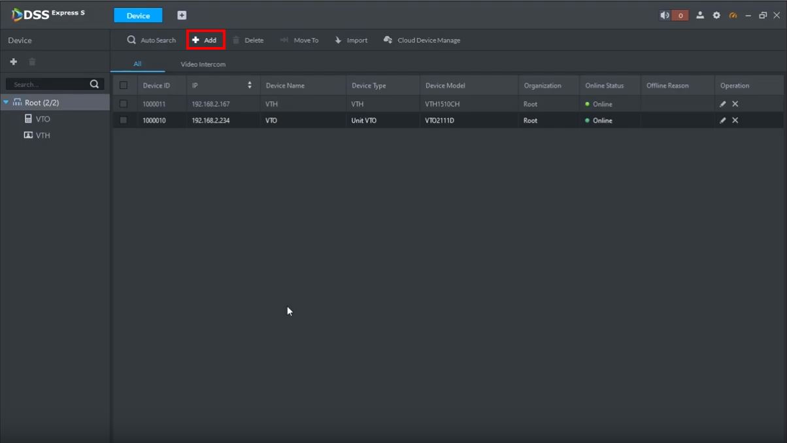Edit the VTH device with pencil icon
This screenshot has width=787, height=443.
(723, 104)
